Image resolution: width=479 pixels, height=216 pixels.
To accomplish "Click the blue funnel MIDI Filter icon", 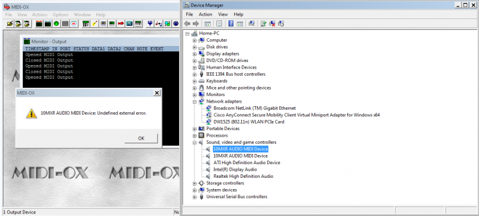I will point(150,23).
